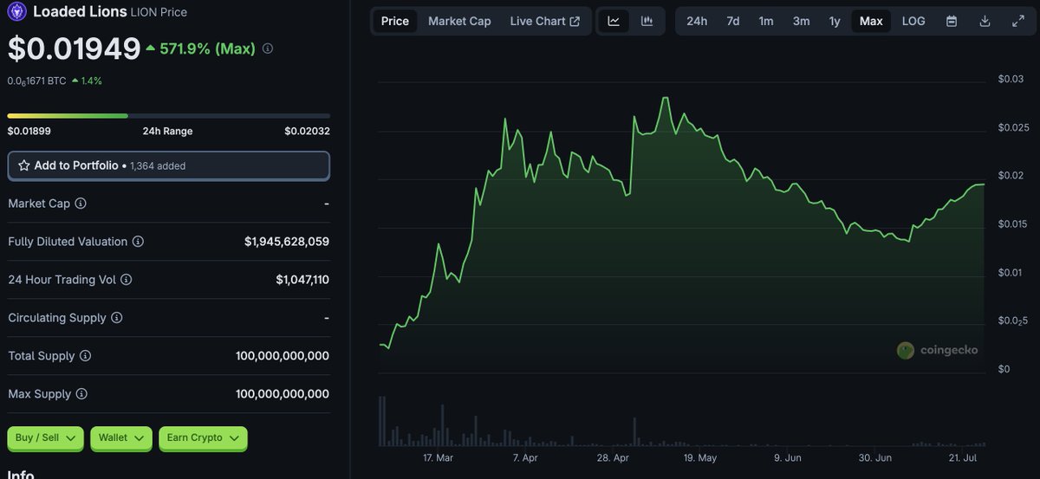Click the 1.4% BTC change indicator
Image resolution: width=1040 pixels, height=479 pixels.
pyautogui.click(x=87, y=81)
